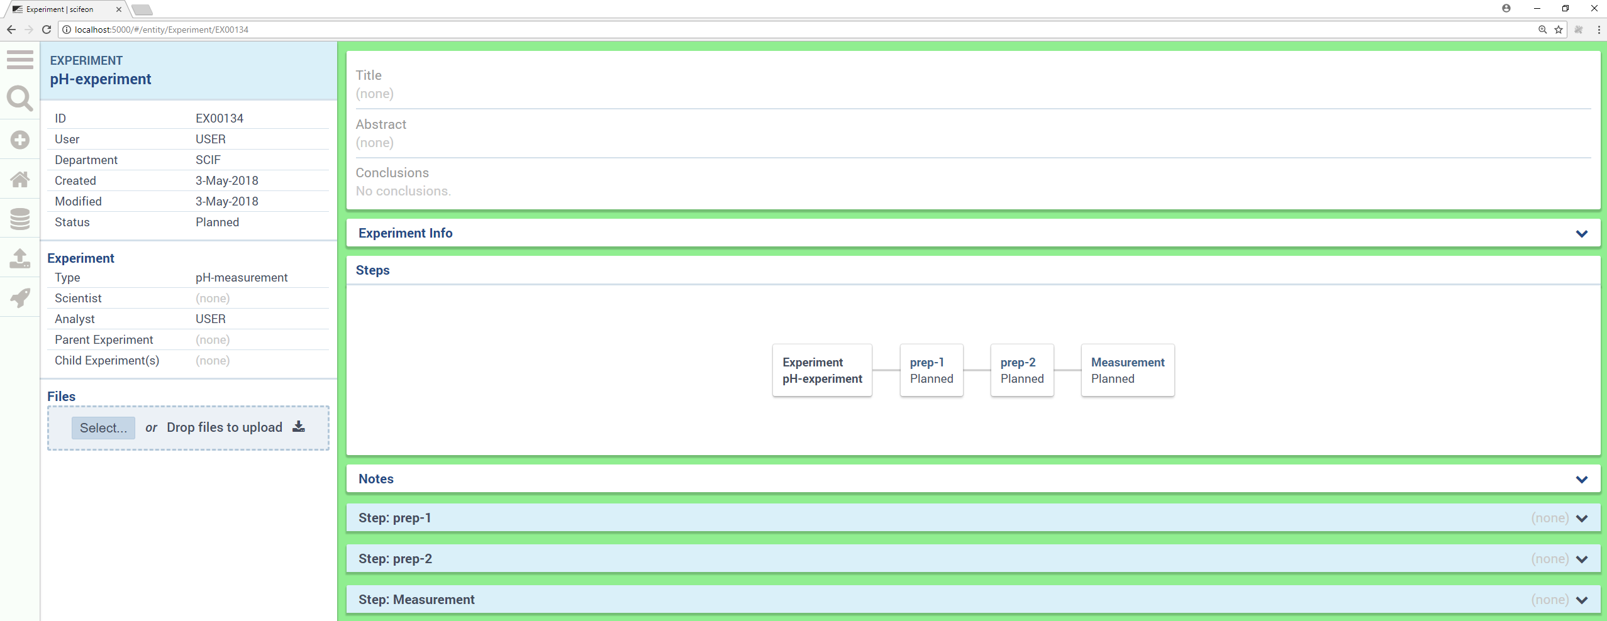
Task: Open the prep-1 step card
Action: [931, 370]
